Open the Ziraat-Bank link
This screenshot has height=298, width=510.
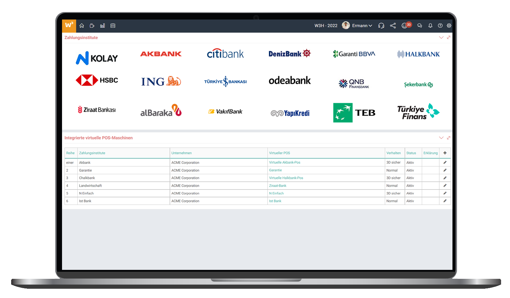click(278, 185)
